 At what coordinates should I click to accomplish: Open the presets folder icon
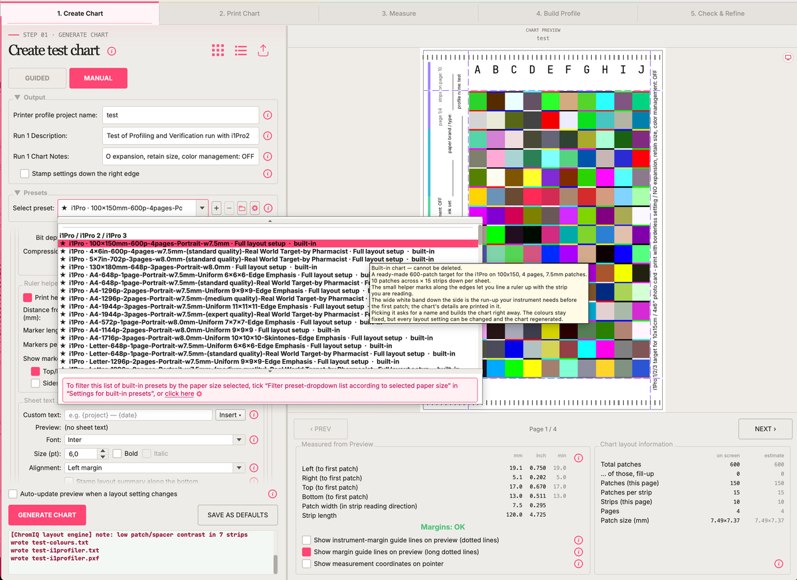(242, 208)
